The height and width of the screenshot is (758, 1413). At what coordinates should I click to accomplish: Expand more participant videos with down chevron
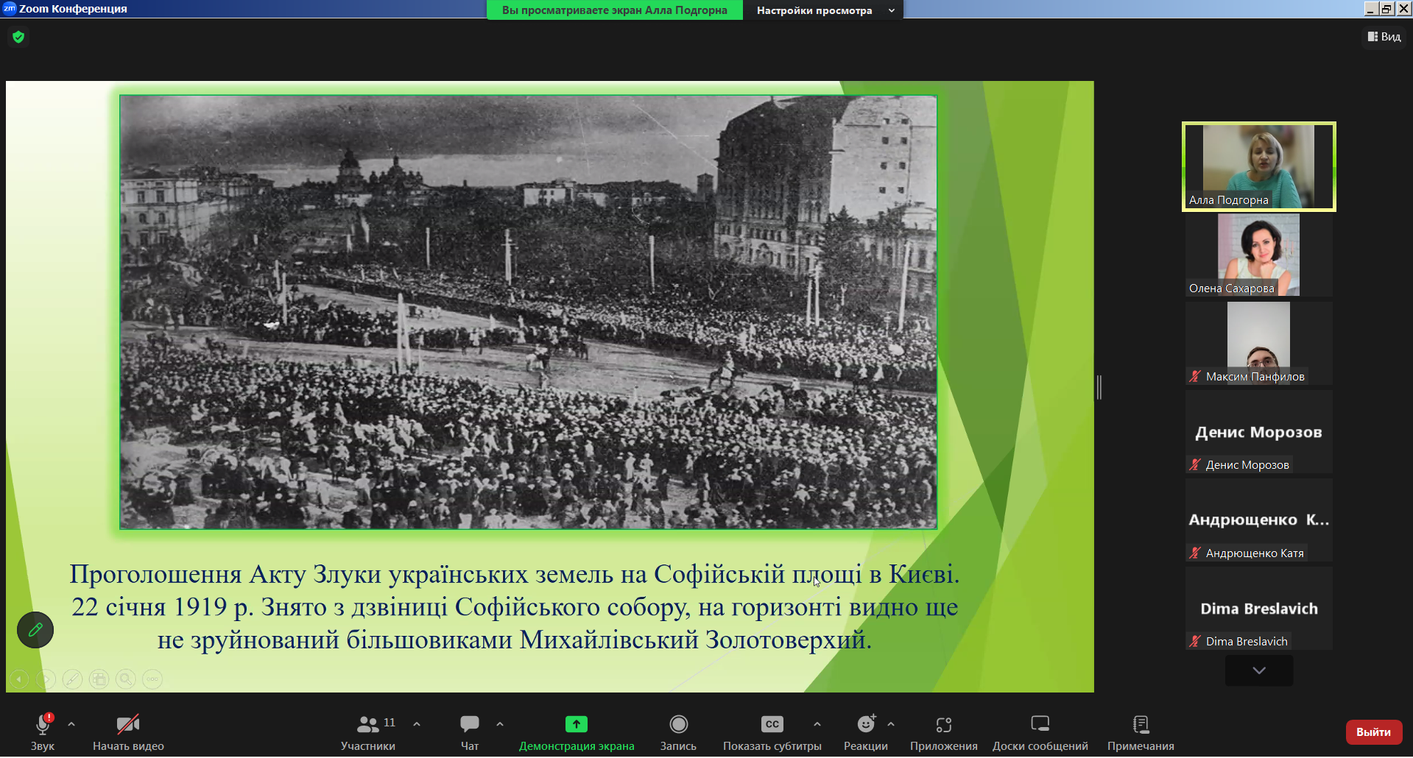point(1259,670)
